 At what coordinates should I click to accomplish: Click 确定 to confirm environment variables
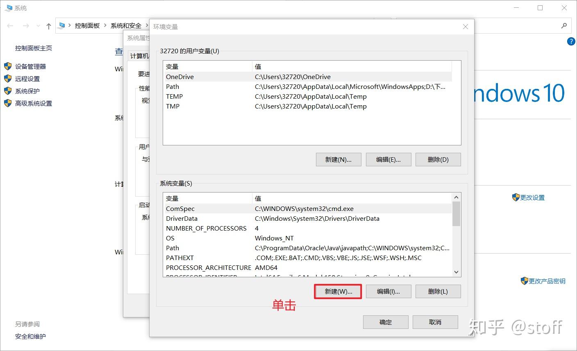pos(385,322)
